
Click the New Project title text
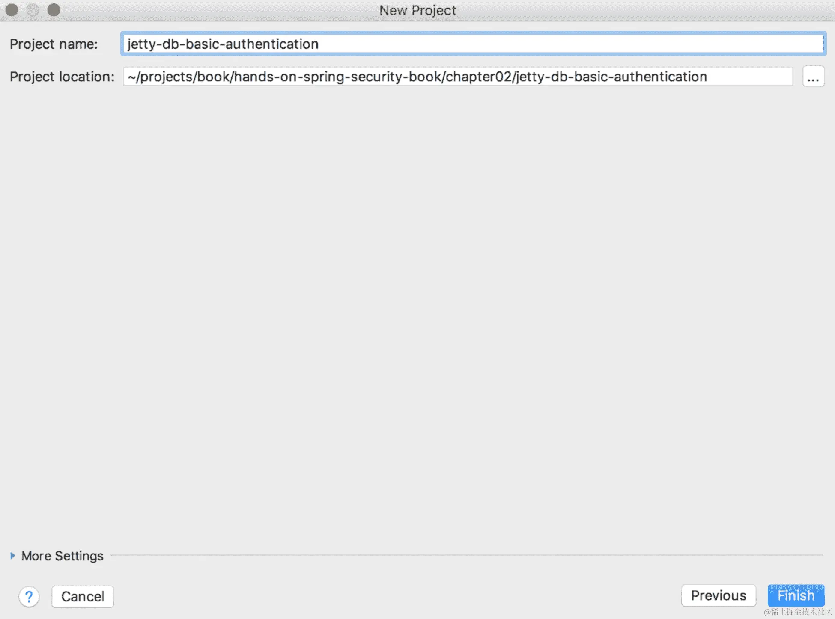(x=417, y=10)
